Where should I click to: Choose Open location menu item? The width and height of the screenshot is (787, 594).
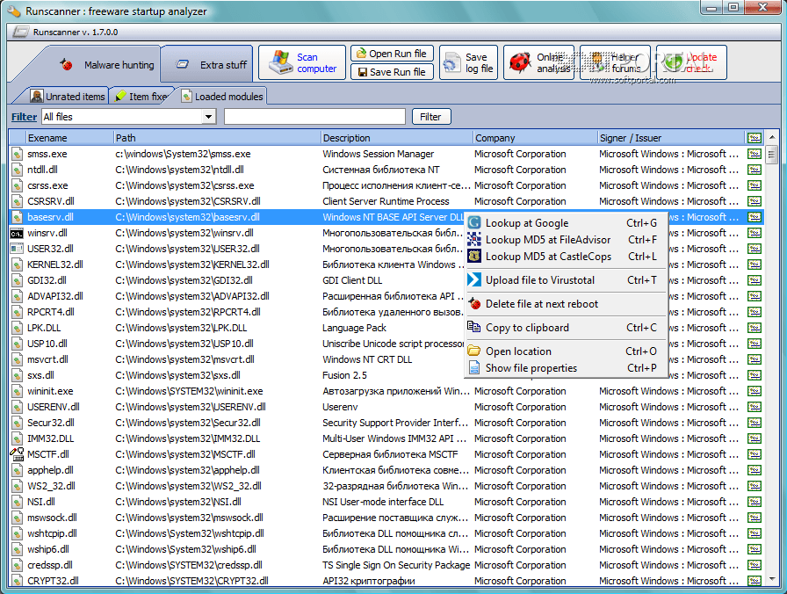[x=566, y=351]
